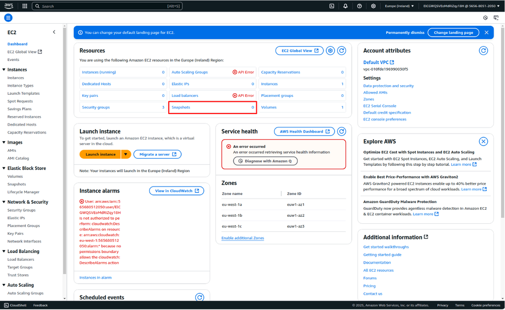The image size is (505, 310).
Task: Toggle the blue side navigation hamburger button
Action: [9, 18]
